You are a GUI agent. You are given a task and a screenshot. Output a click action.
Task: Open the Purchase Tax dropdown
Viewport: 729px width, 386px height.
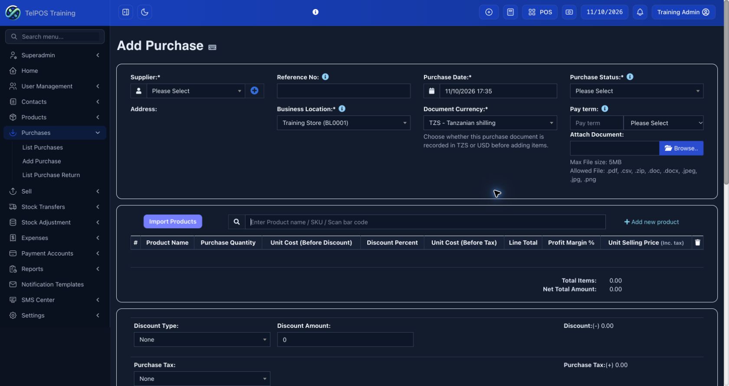point(202,379)
